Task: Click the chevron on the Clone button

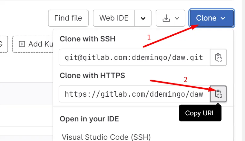Action: click(223, 18)
